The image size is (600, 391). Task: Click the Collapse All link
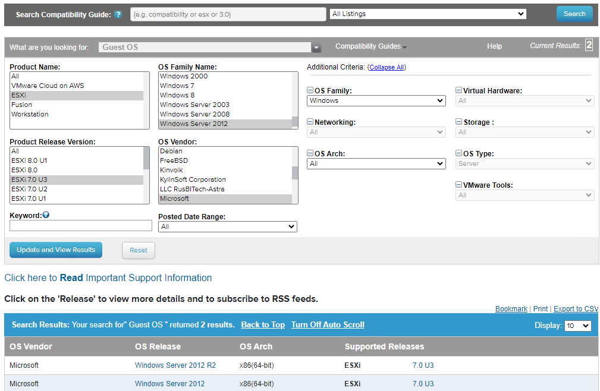(x=387, y=67)
